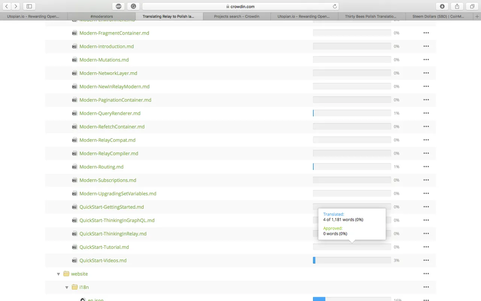The width and height of the screenshot is (481, 301).
Task: Click the file icon beside Modern-Subscriptions.md
Action: [x=74, y=180]
